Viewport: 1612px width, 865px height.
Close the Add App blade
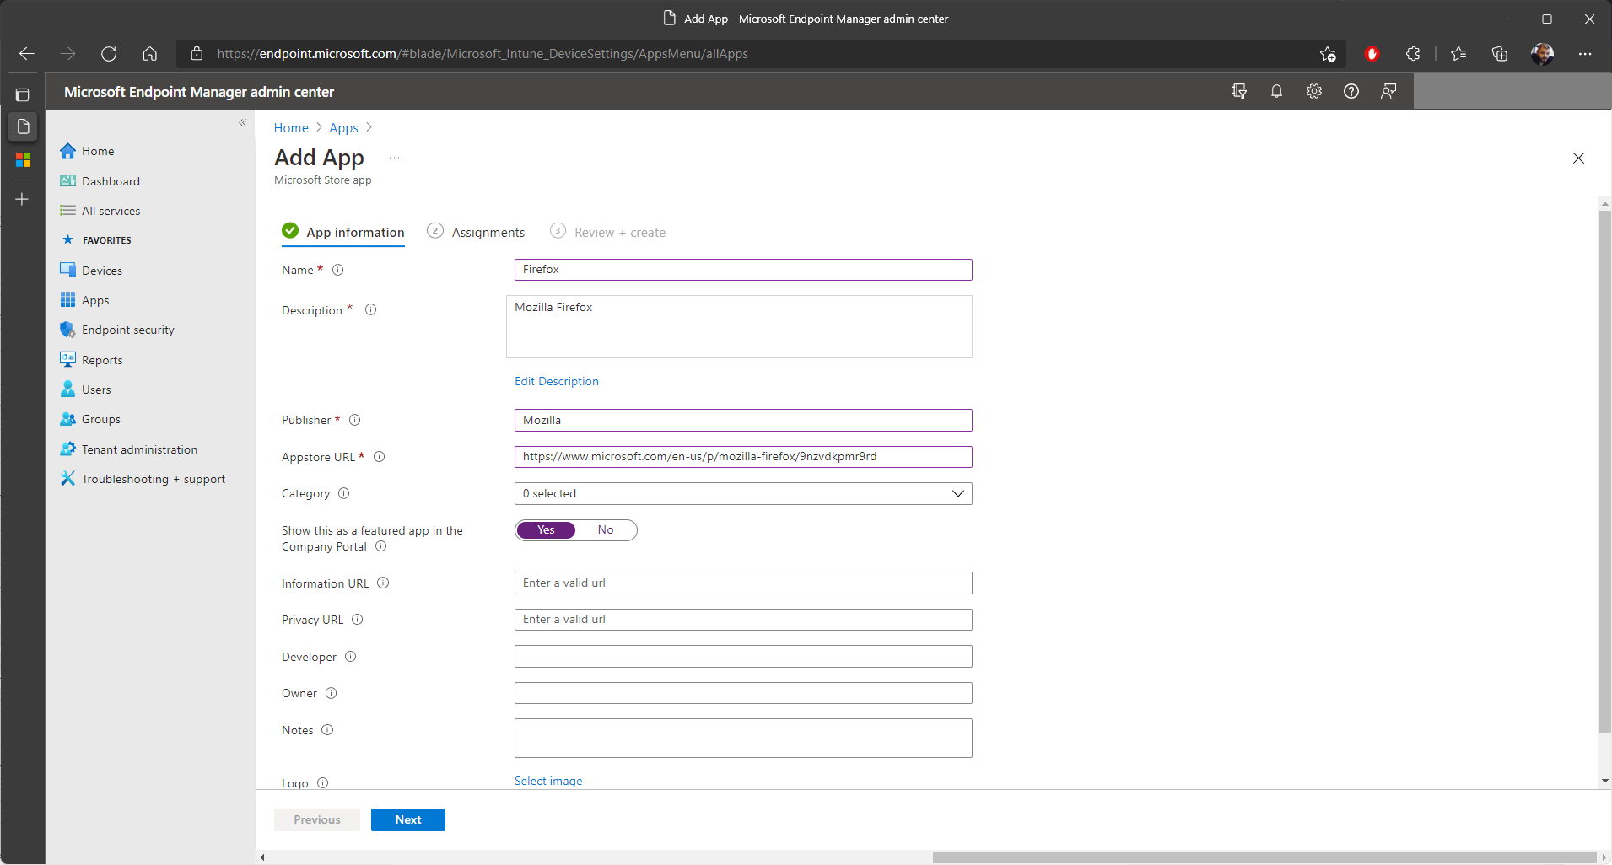coord(1578,158)
